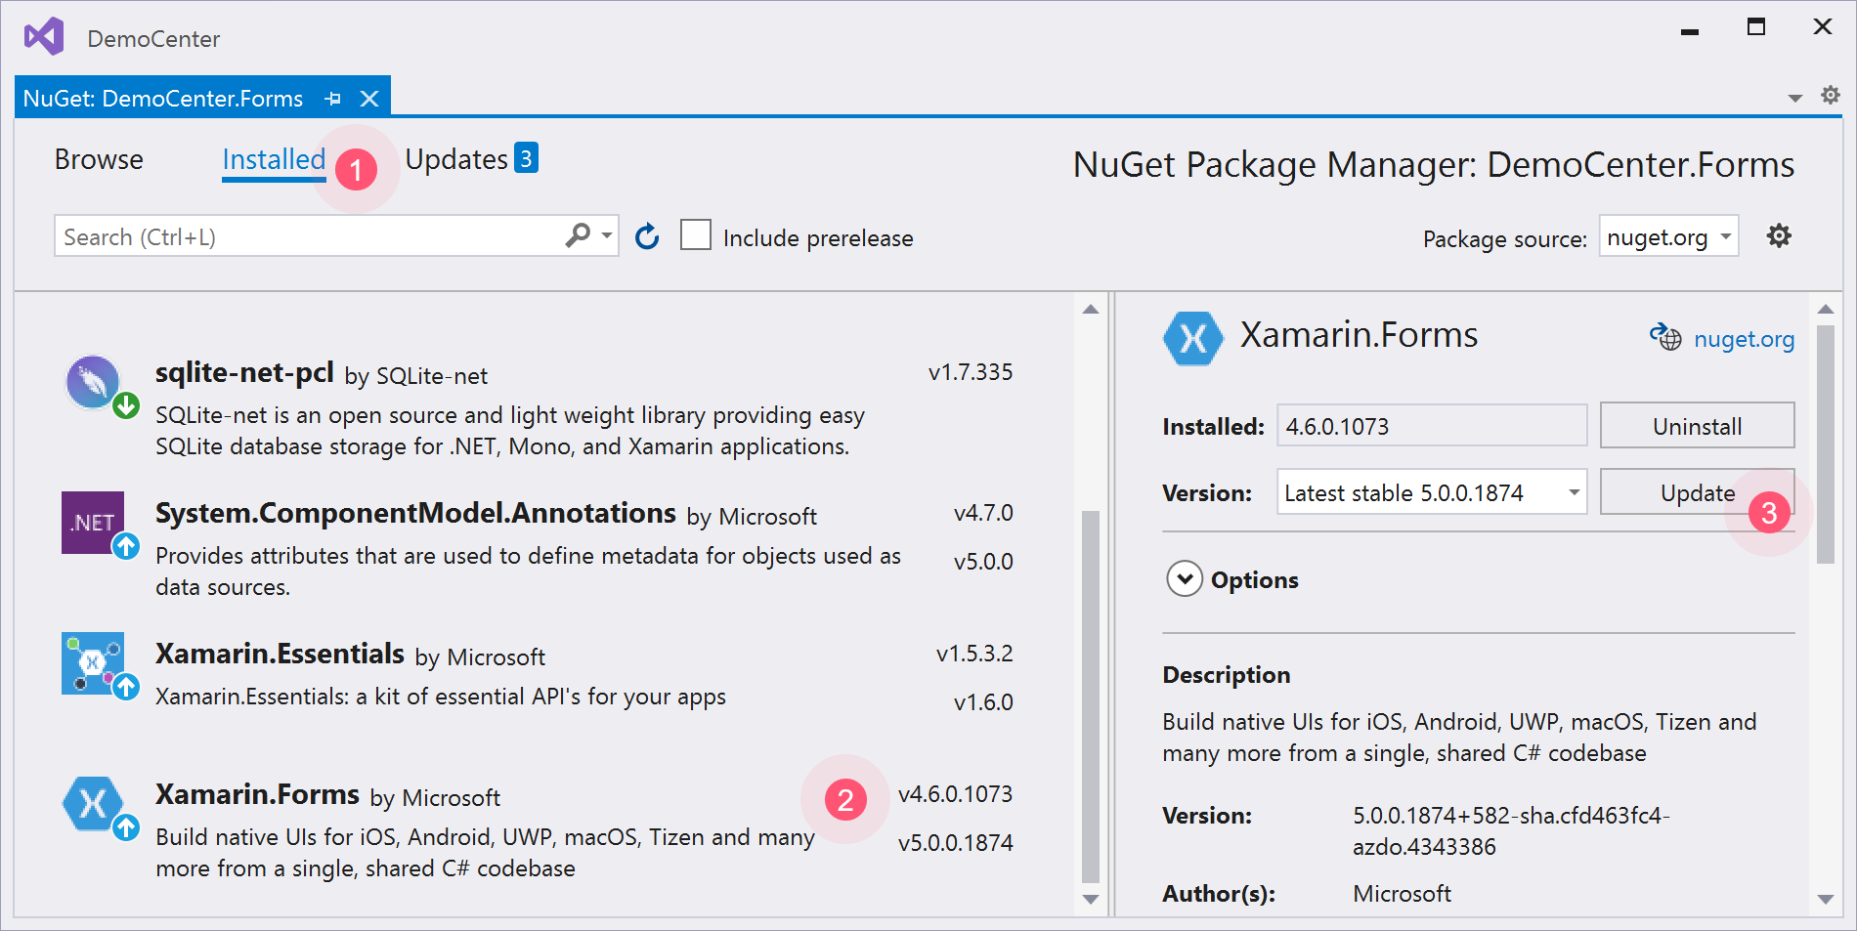Enable the Include prerelease checkbox
1857x931 pixels.
click(695, 236)
